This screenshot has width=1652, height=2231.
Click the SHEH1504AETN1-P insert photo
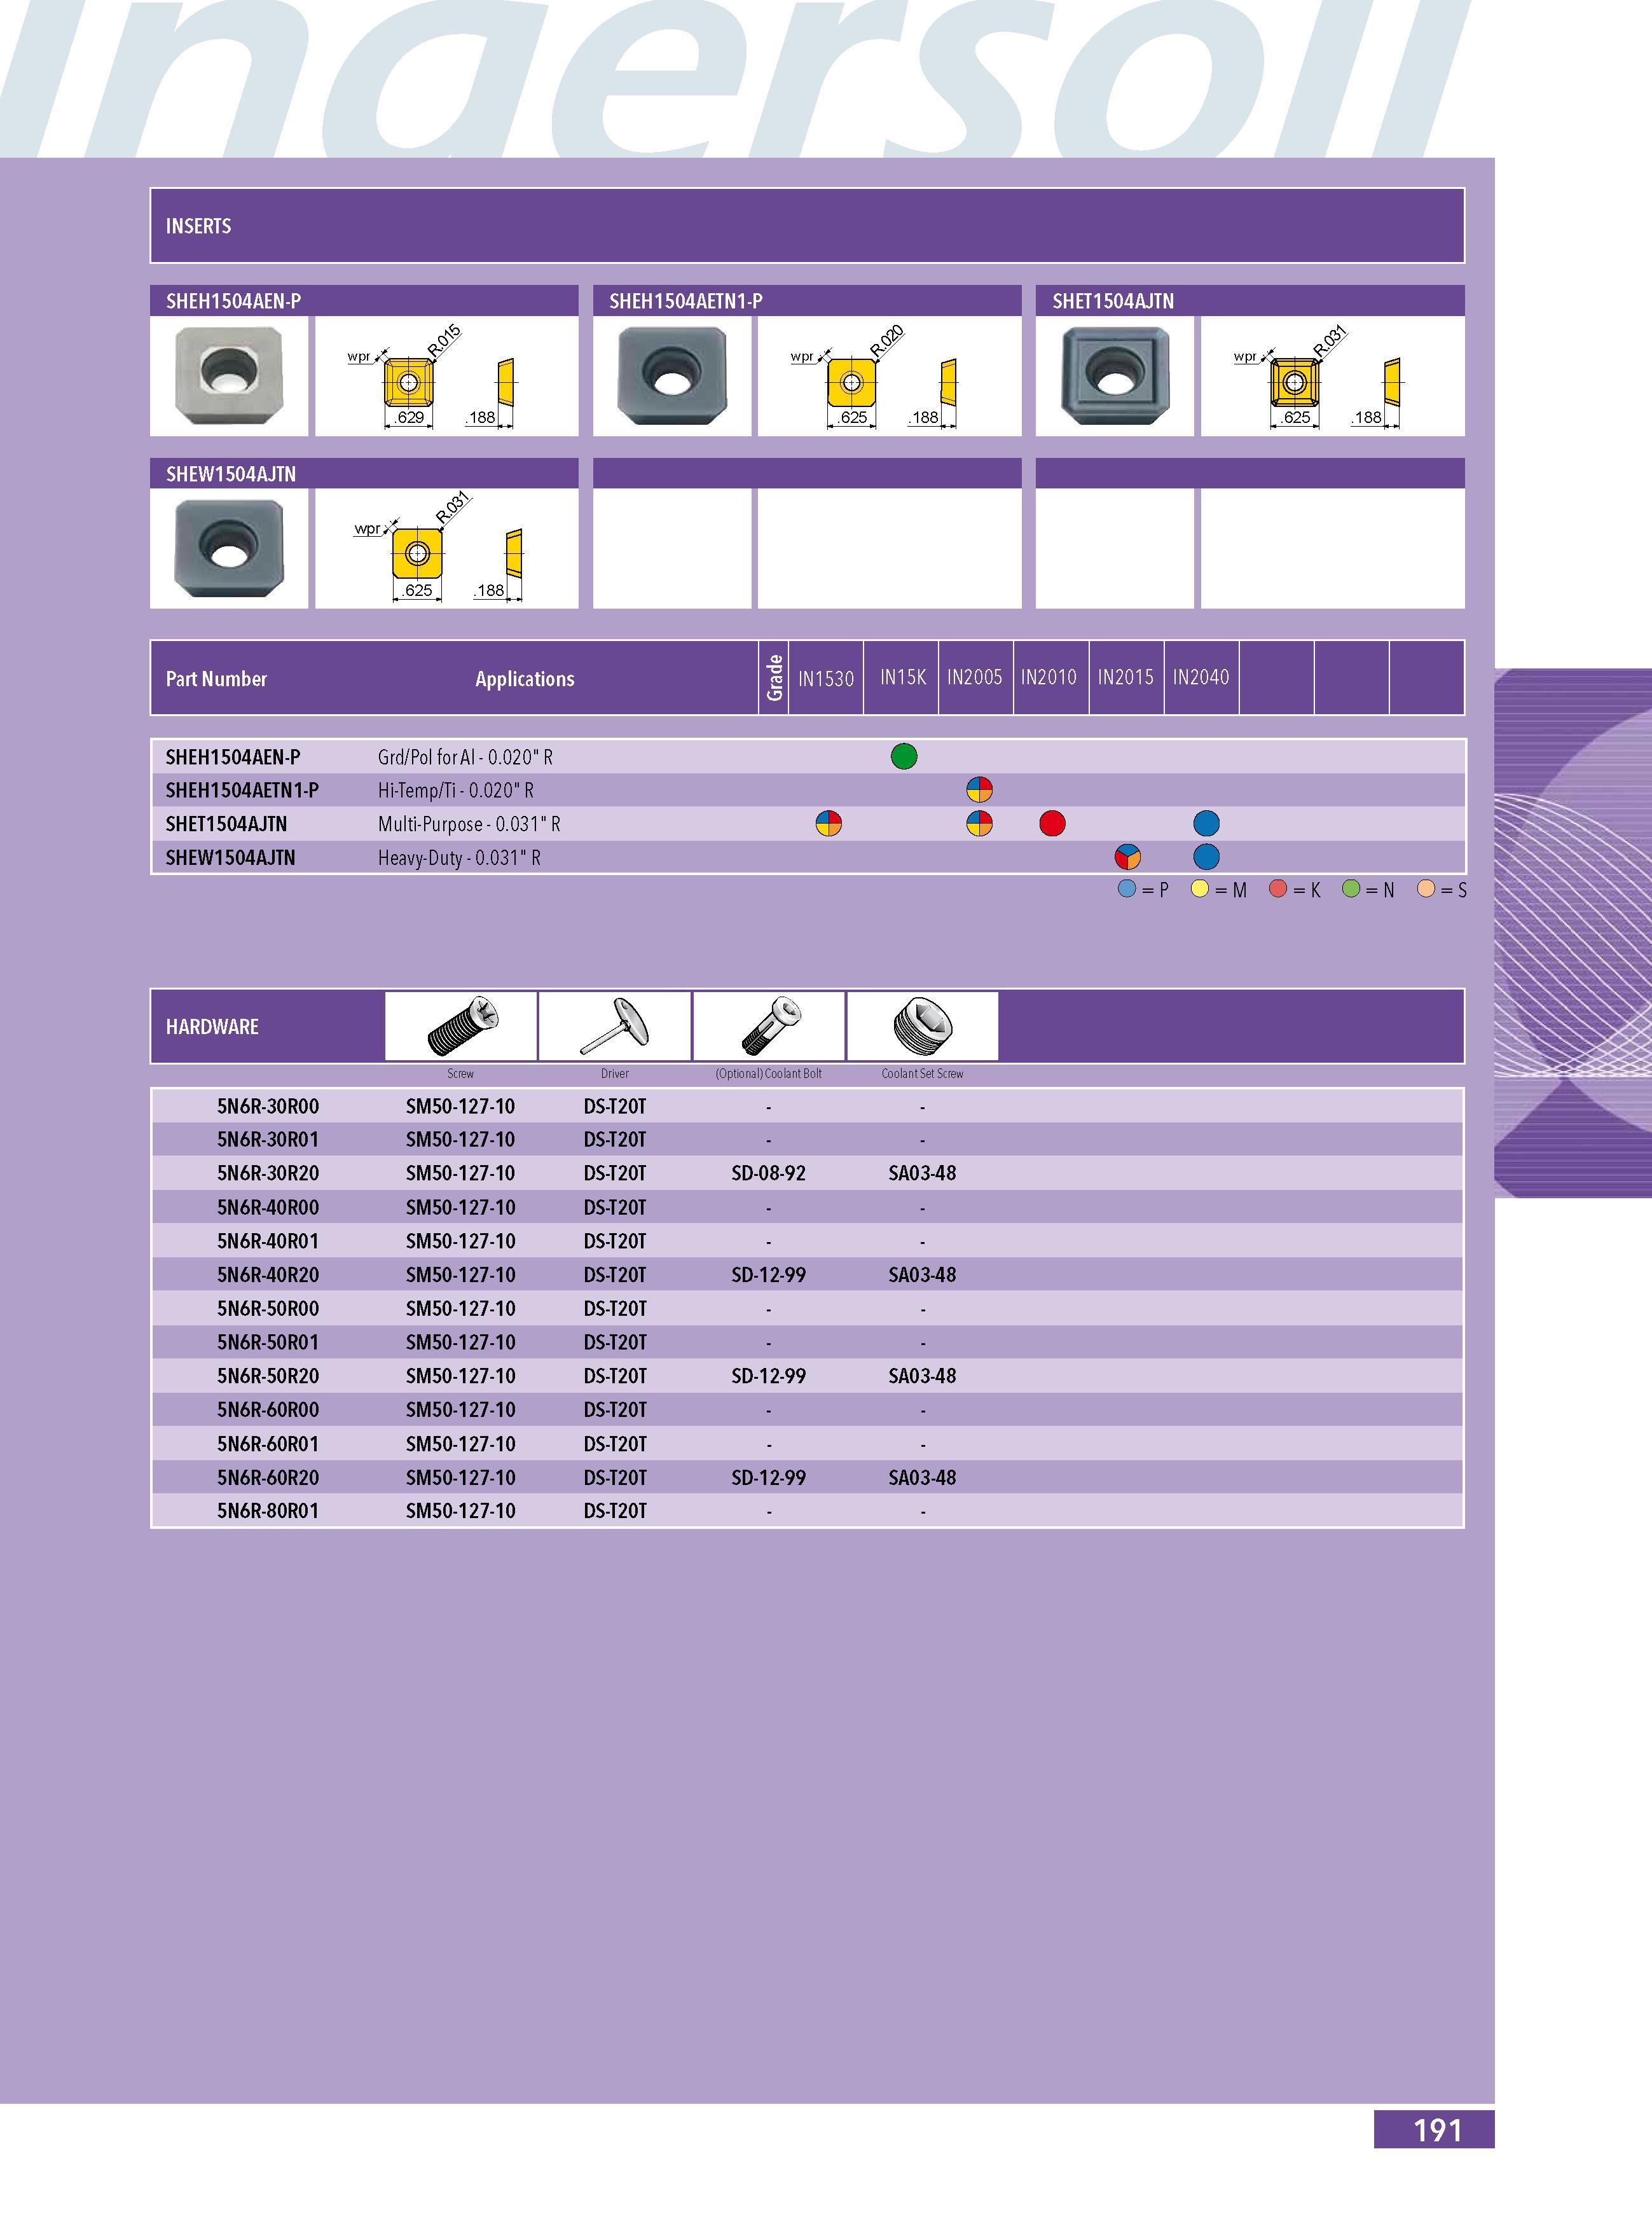(x=672, y=377)
